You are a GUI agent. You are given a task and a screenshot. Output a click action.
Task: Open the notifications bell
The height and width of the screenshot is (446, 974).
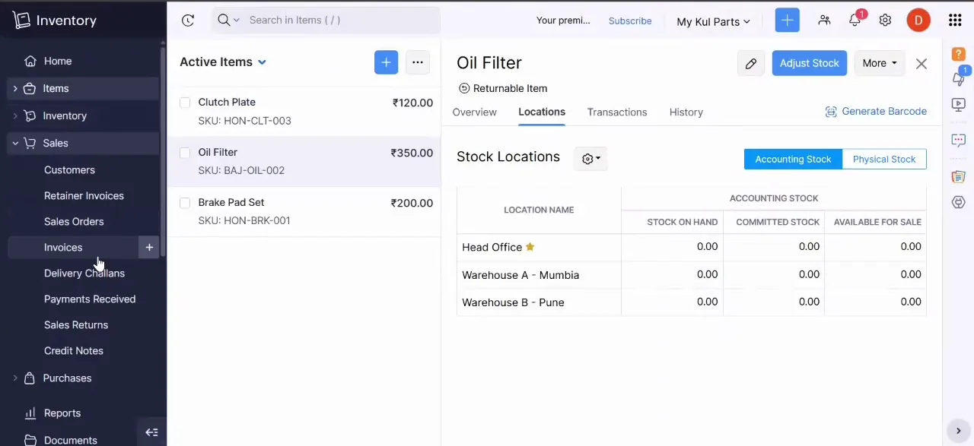[855, 21]
